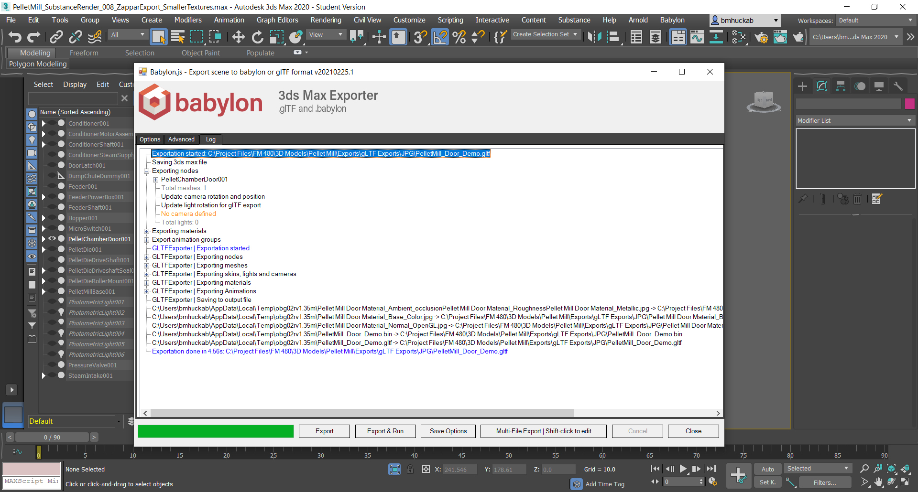Screen dimensions: 918x492
Task: Play the animation
Action: [x=683, y=469]
